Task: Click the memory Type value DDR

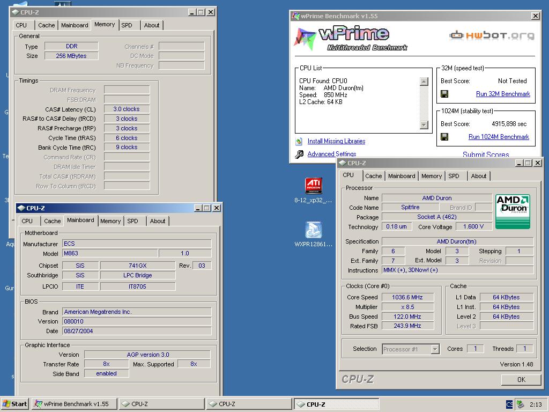Action: tap(71, 46)
